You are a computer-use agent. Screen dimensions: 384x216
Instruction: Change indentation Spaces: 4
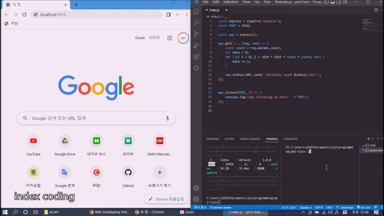point(306,208)
